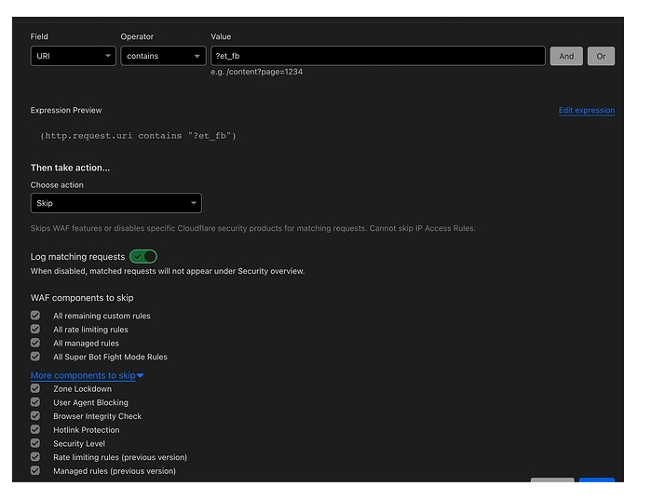Viewport: 665px width, 500px height.
Task: Click the Value input containing ?et_fb
Action: tap(378, 56)
